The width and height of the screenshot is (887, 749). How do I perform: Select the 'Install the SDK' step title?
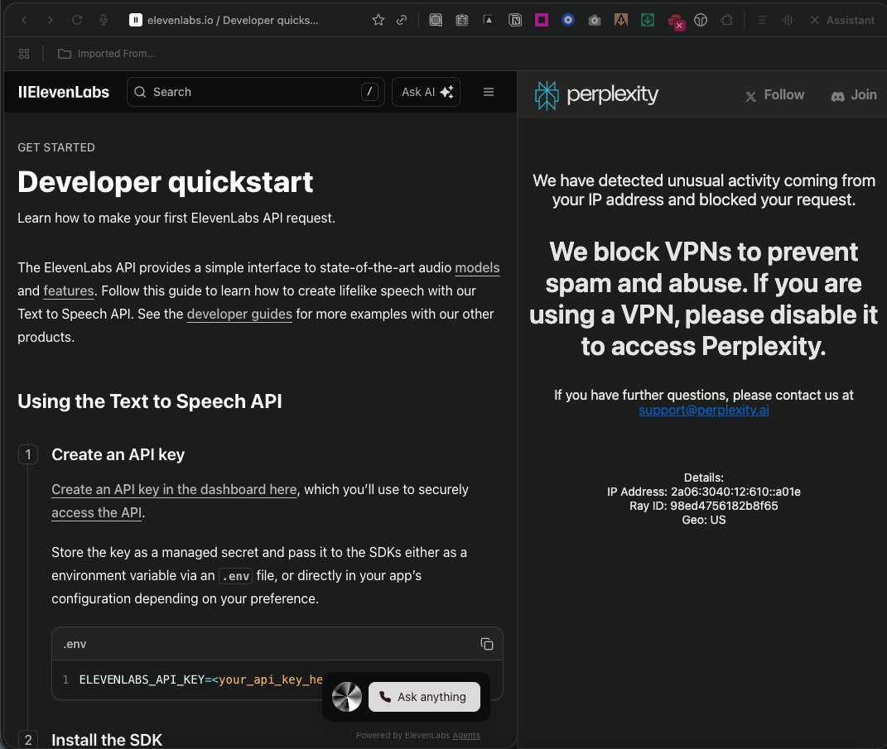[107, 740]
